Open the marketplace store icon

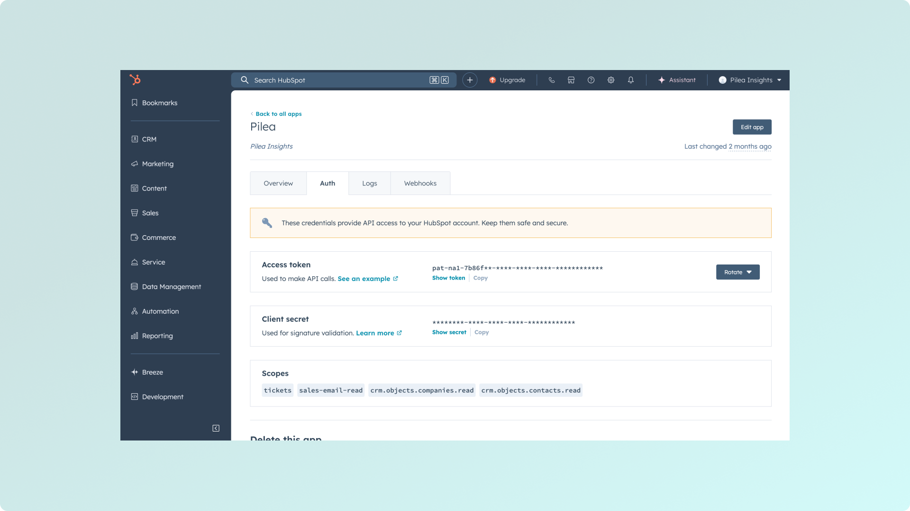[571, 80]
